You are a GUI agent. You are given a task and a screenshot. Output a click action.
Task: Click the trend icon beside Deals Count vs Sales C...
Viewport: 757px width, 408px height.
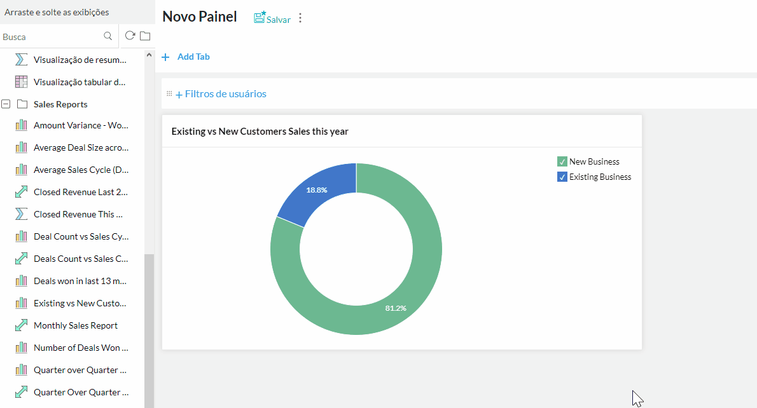[x=21, y=259]
